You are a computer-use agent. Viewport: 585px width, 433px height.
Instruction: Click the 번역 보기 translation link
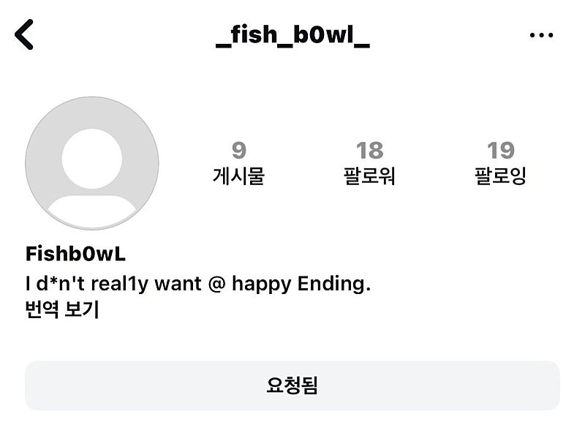pyautogui.click(x=61, y=310)
